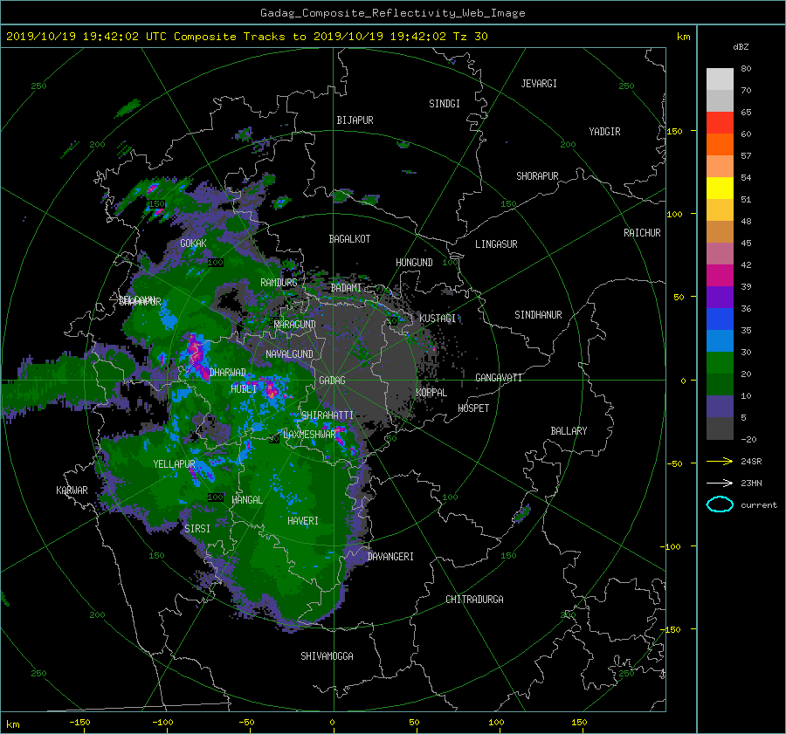Image resolution: width=786 pixels, height=734 pixels.
Task: Click the cyan current-track ellipse icon
Action: pyautogui.click(x=720, y=504)
